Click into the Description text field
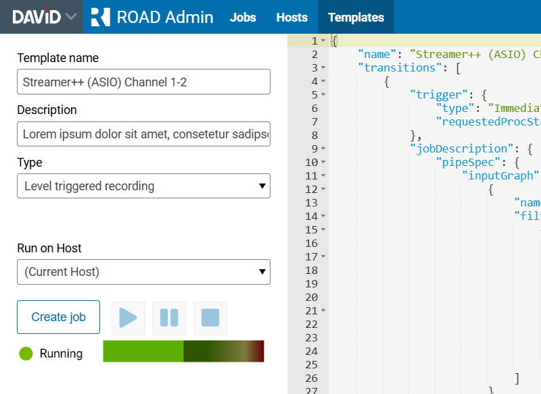The image size is (541, 394). (x=143, y=134)
